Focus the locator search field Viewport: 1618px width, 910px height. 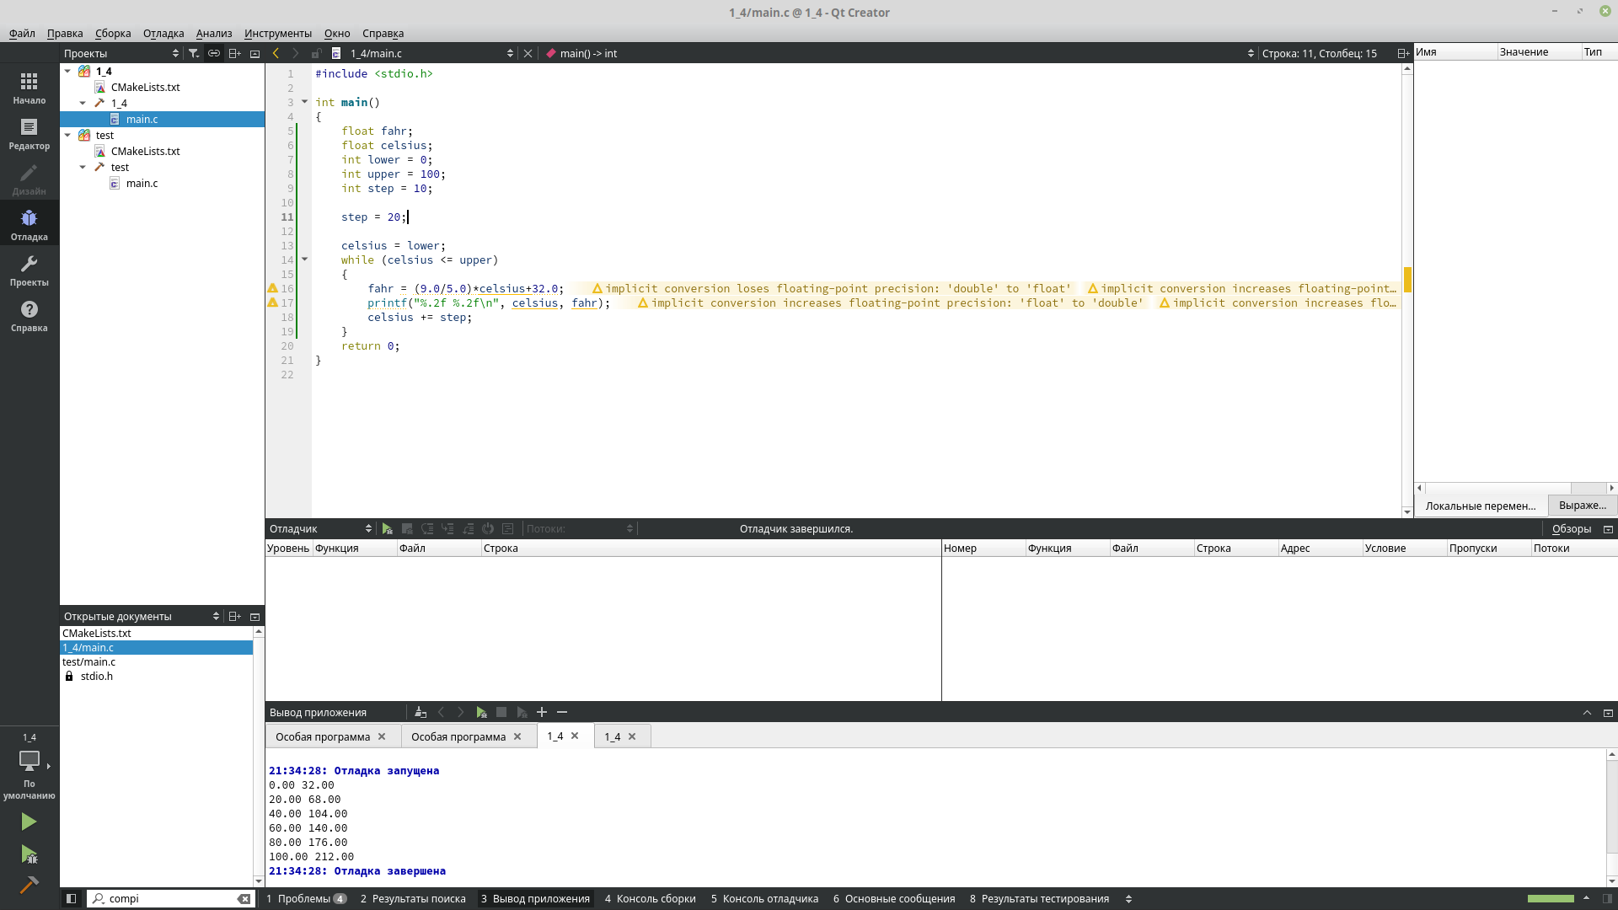coord(170,898)
